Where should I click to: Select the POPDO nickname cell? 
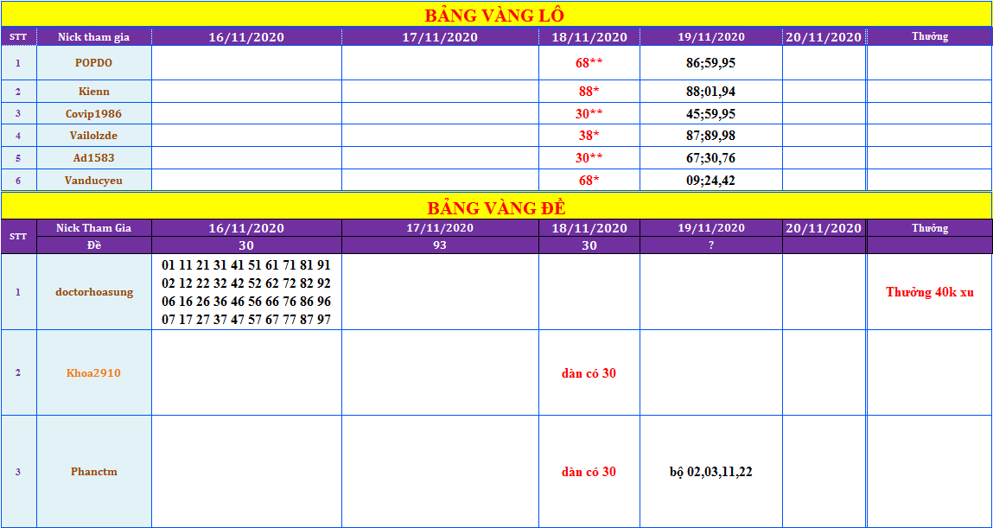(93, 63)
